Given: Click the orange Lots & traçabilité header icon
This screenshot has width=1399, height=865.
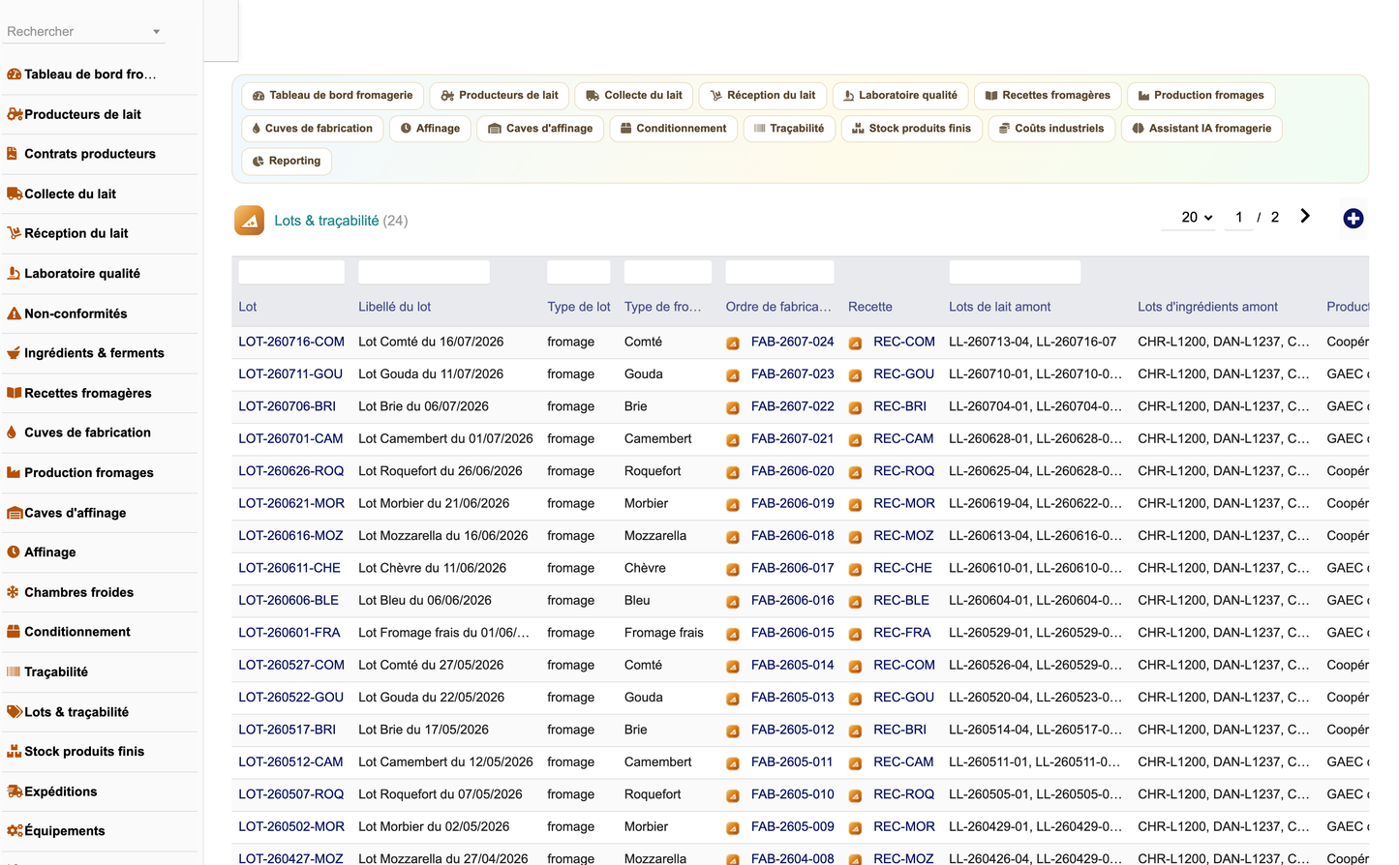Looking at the screenshot, I should coord(250,221).
